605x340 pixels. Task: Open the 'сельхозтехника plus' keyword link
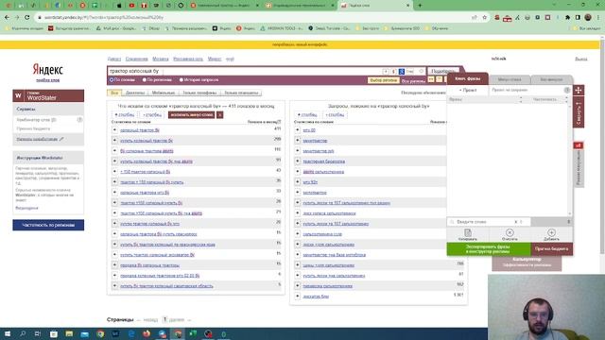322,234
